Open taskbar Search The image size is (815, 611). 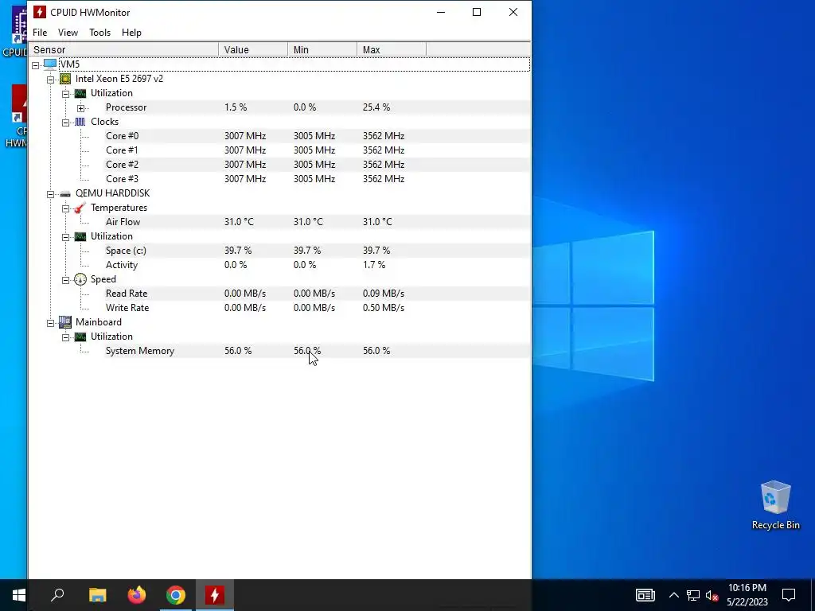(57, 595)
